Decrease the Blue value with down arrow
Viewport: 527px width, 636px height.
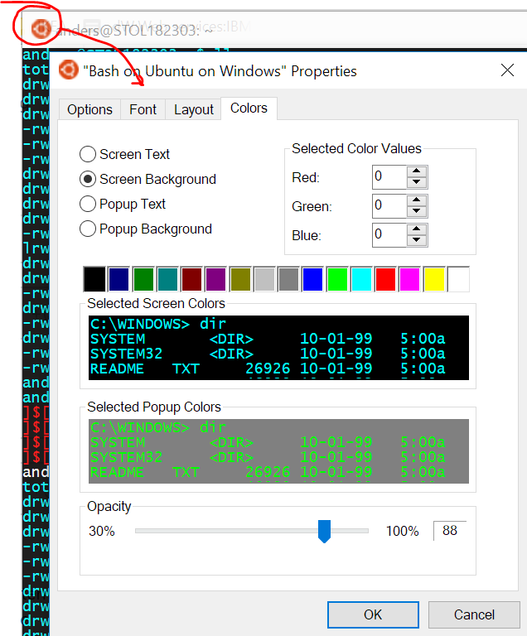pos(416,240)
